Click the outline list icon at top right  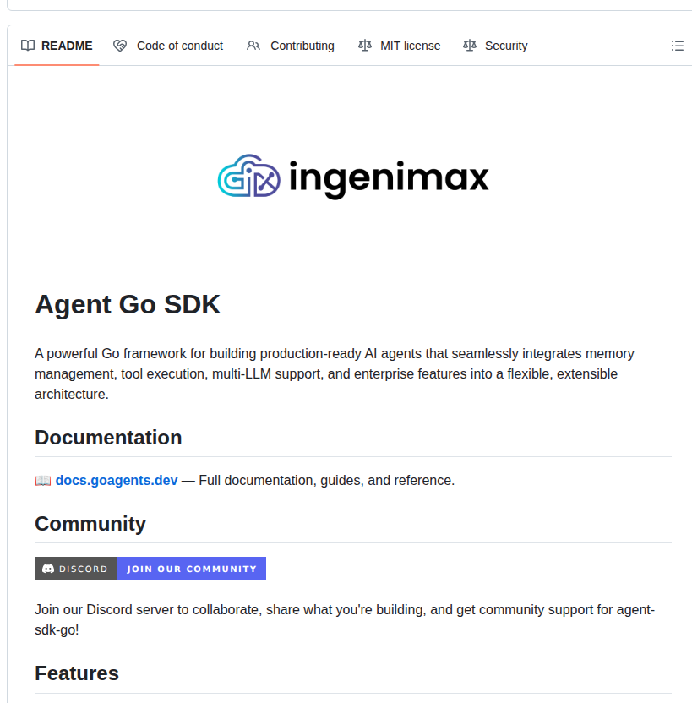678,46
